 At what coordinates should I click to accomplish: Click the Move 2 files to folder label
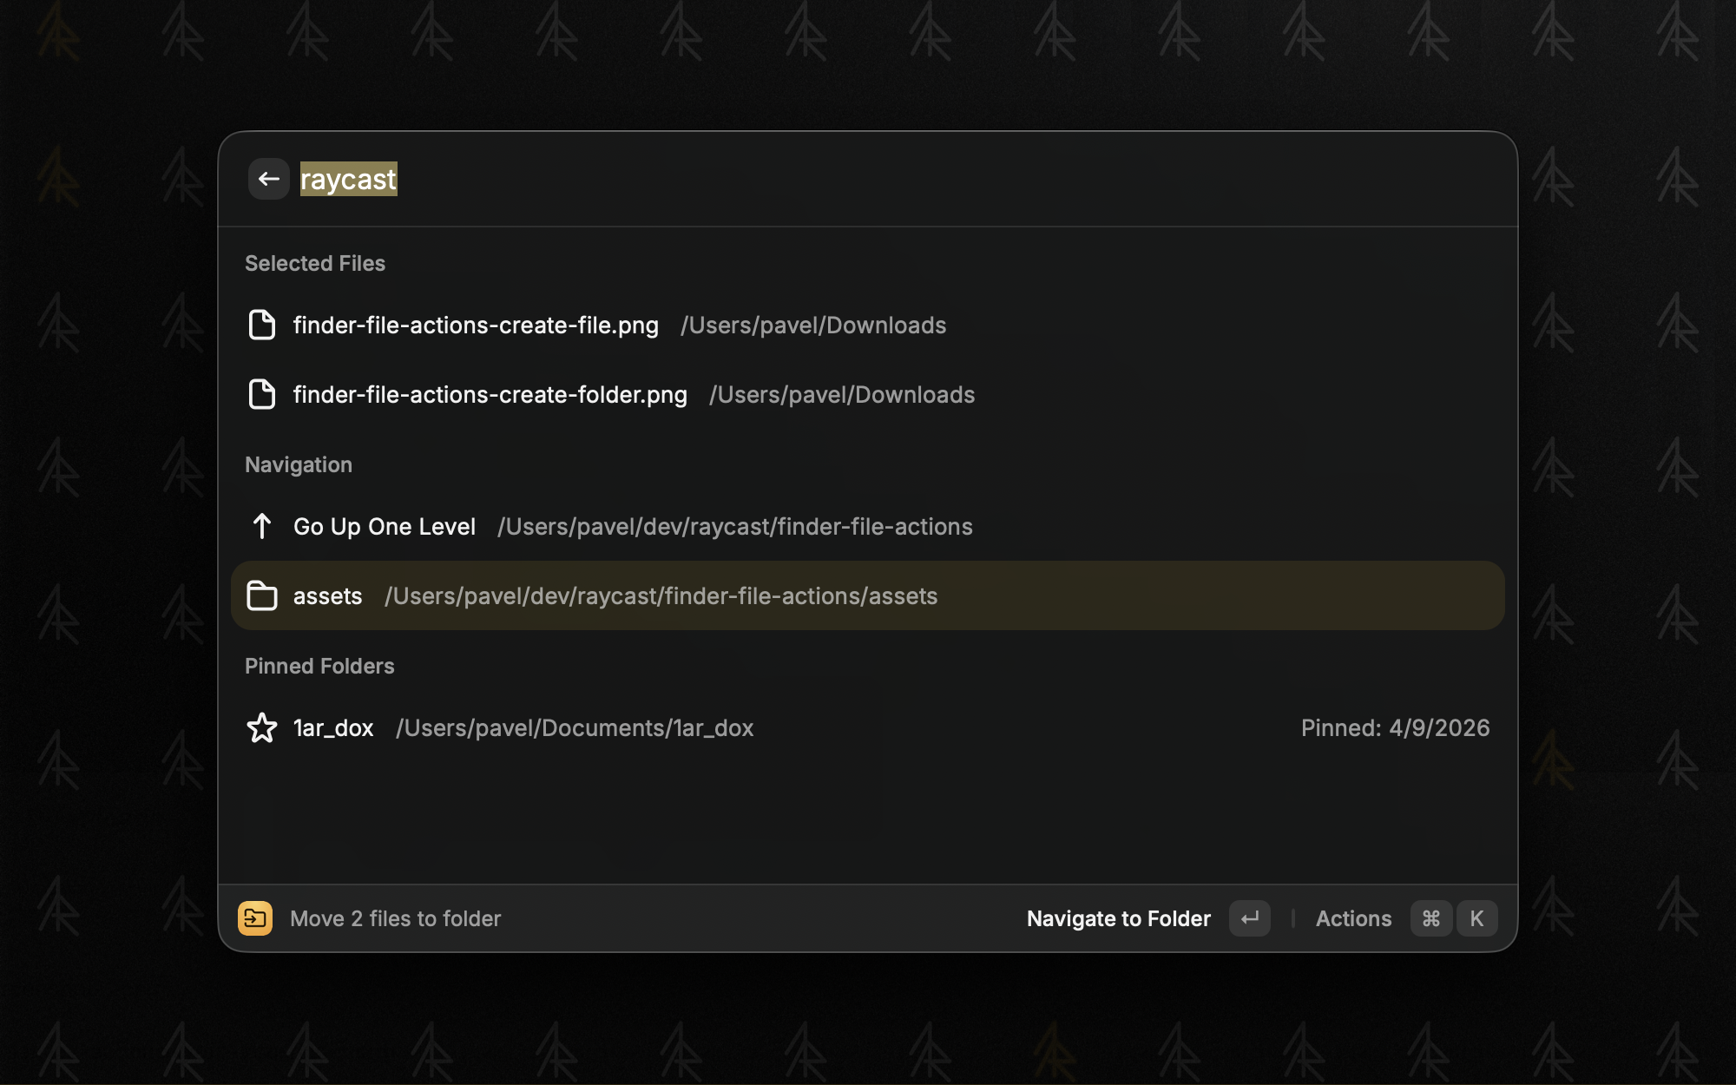click(395, 918)
